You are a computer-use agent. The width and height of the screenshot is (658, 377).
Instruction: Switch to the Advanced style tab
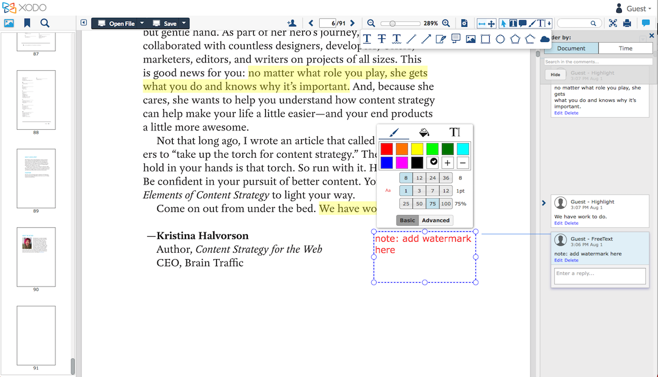[x=435, y=220]
